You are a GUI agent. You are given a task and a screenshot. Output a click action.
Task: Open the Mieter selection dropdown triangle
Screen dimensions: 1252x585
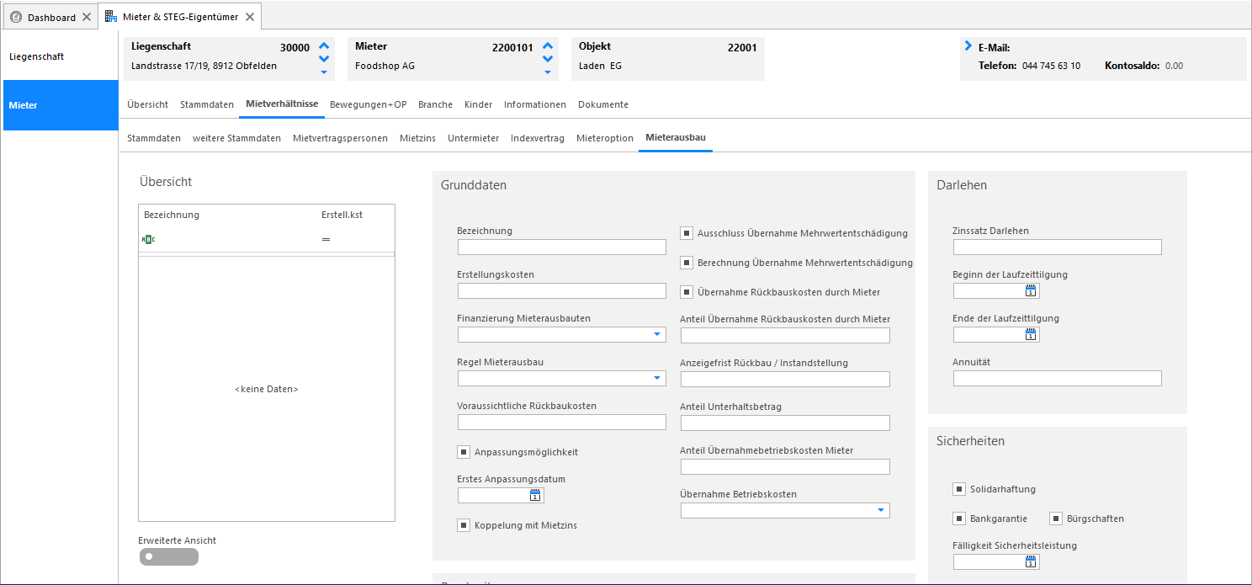pos(548,72)
